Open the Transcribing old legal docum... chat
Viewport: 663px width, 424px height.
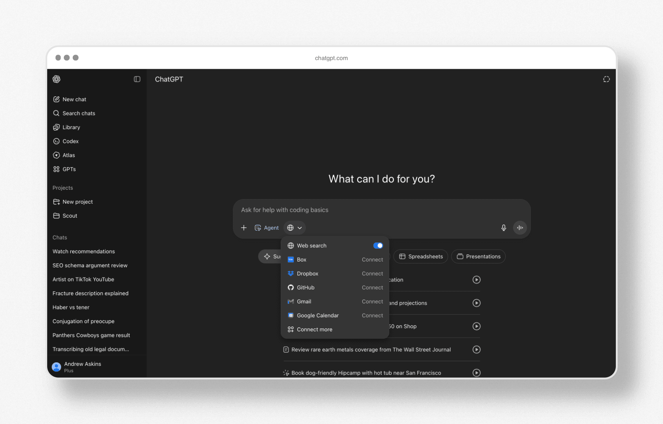point(91,349)
